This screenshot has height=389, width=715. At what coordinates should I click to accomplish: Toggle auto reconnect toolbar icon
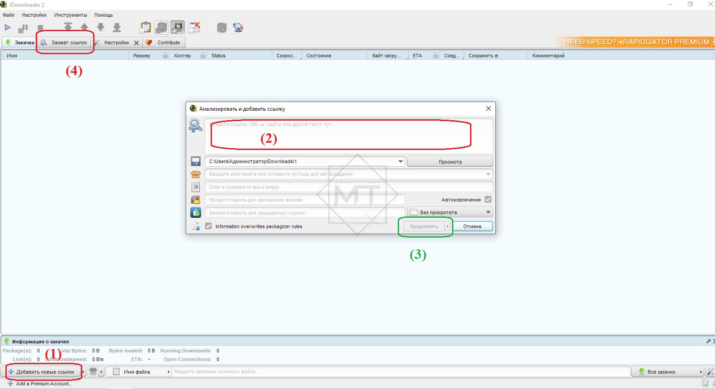161,28
